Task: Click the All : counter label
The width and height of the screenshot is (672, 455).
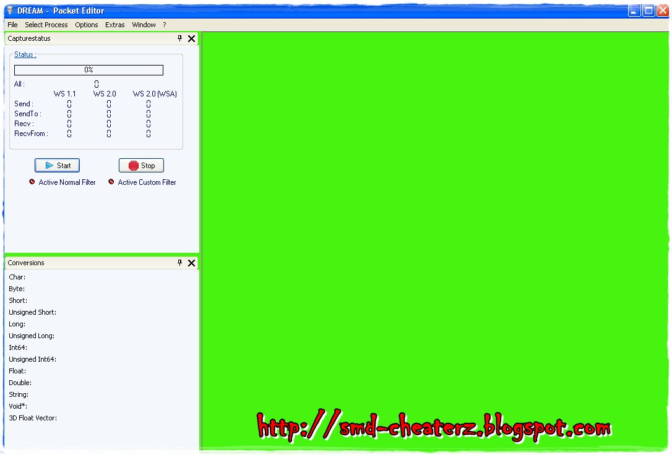Action: click(20, 84)
